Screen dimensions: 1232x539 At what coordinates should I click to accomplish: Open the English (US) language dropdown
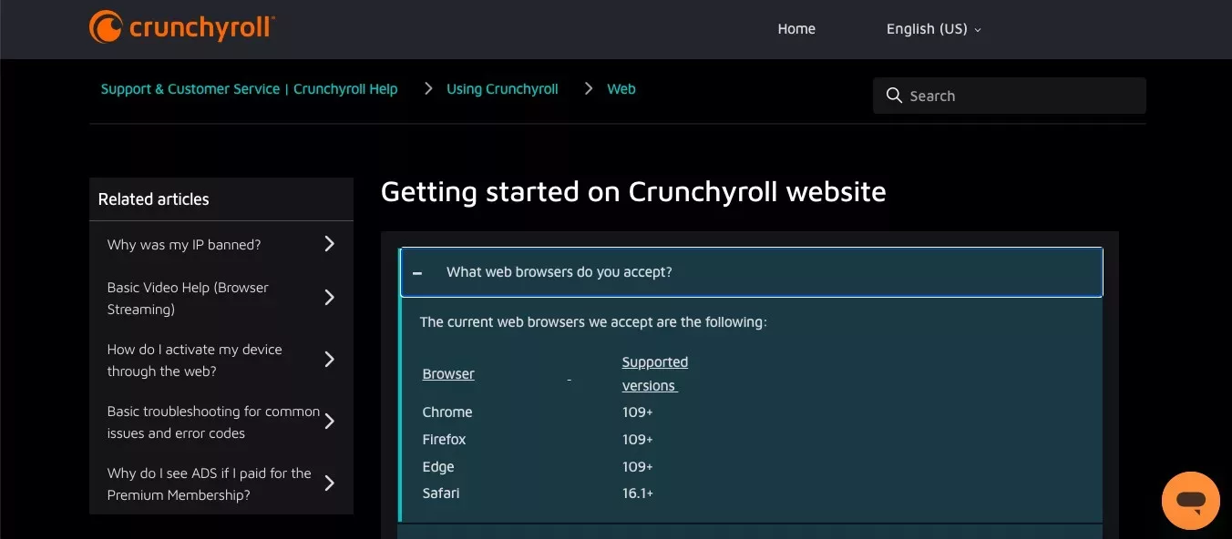934,29
